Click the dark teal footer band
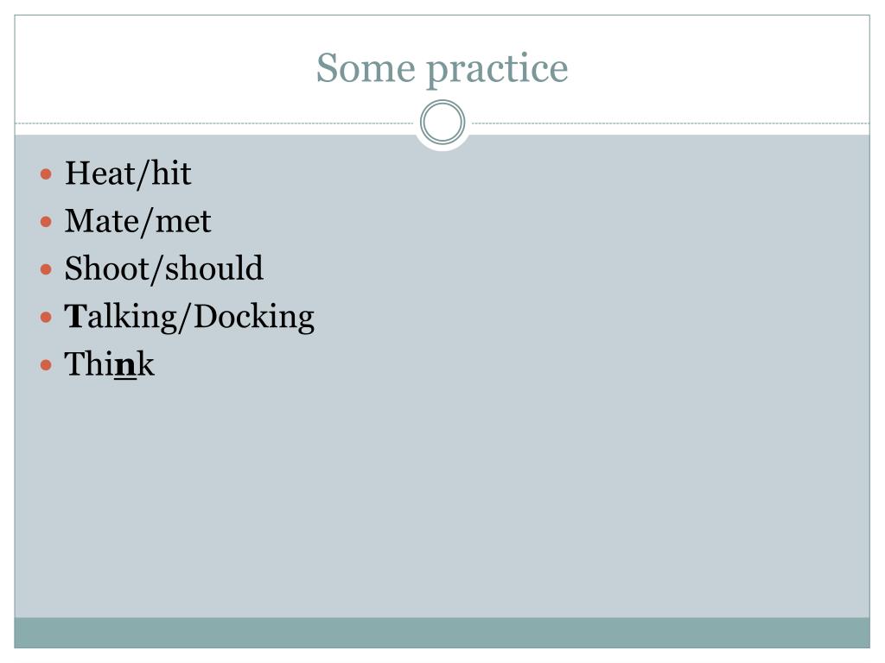Image resolution: width=885 pixels, height=663 pixels. pos(442,633)
